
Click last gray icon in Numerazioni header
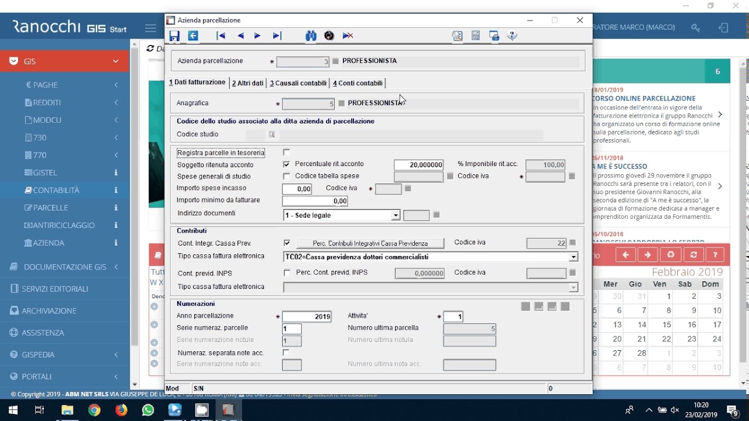[565, 306]
